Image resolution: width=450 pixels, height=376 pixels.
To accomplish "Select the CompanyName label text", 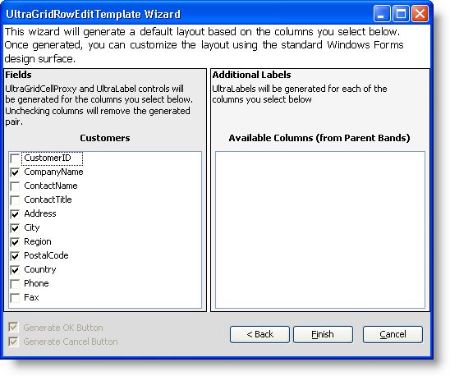I will pos(53,172).
